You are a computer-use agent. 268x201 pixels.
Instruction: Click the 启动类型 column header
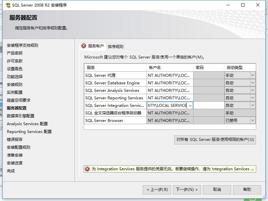240,68
